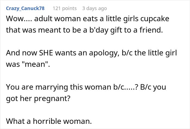Open the Crazy_Canuck78 user profile link

point(25,8)
